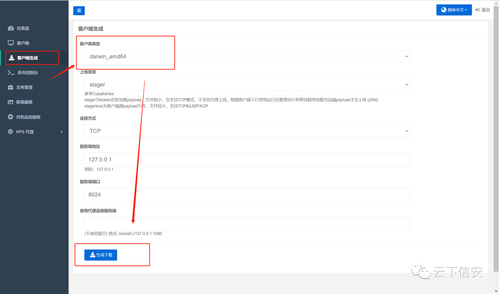The height and width of the screenshot is (294, 499).
Task: Click the empty 使用代理连接服务端 input field
Action: tap(247, 224)
